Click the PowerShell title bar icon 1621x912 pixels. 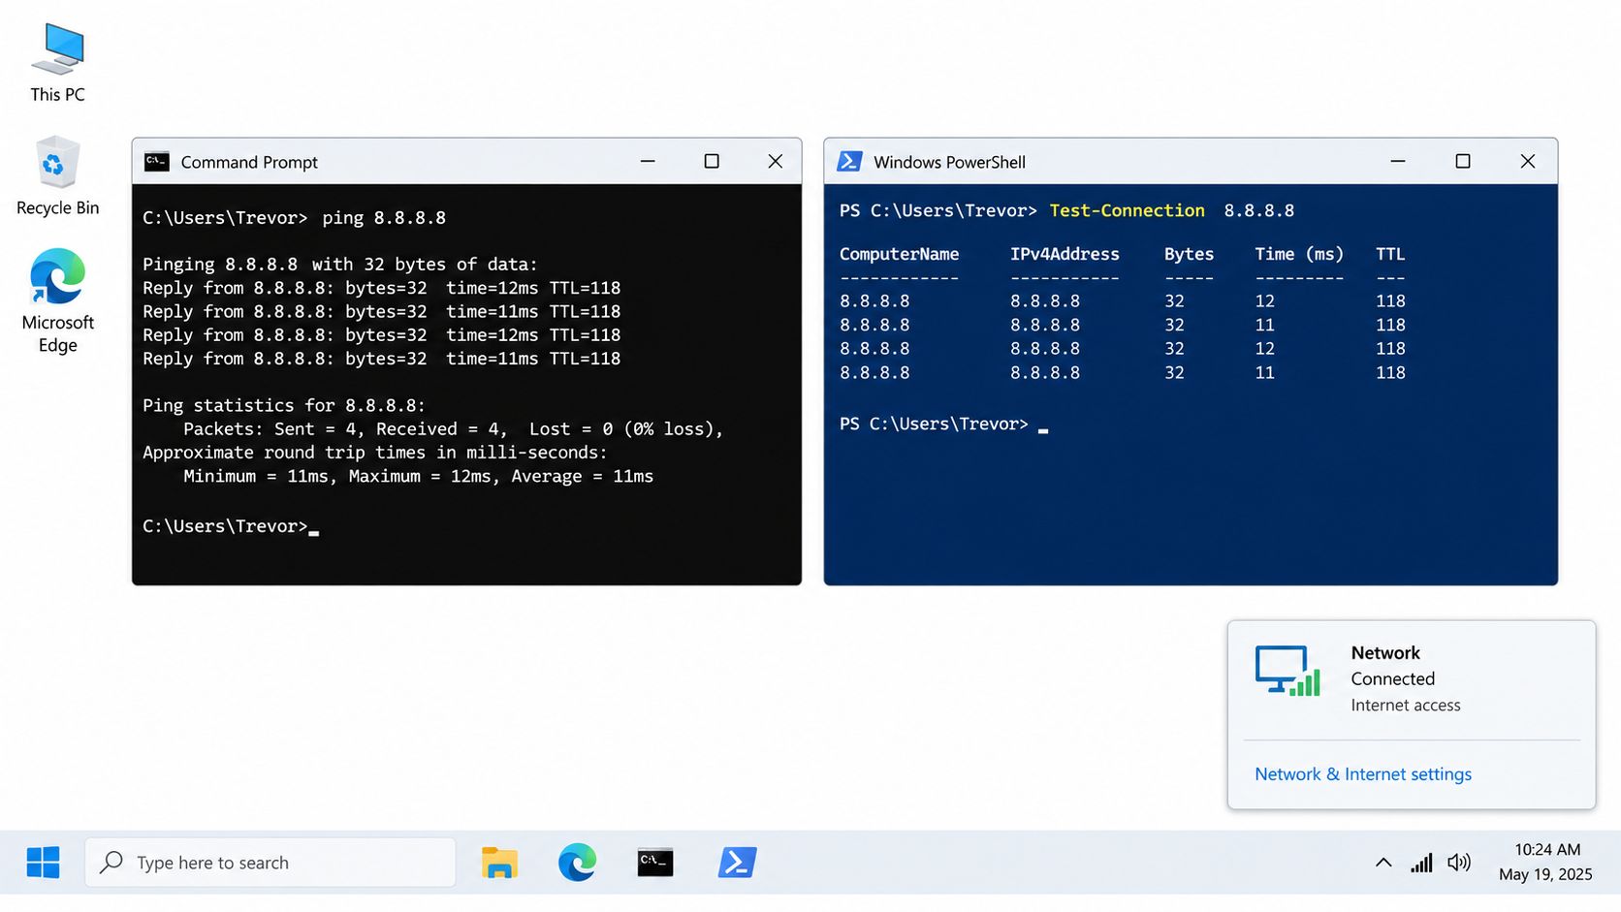pos(849,161)
